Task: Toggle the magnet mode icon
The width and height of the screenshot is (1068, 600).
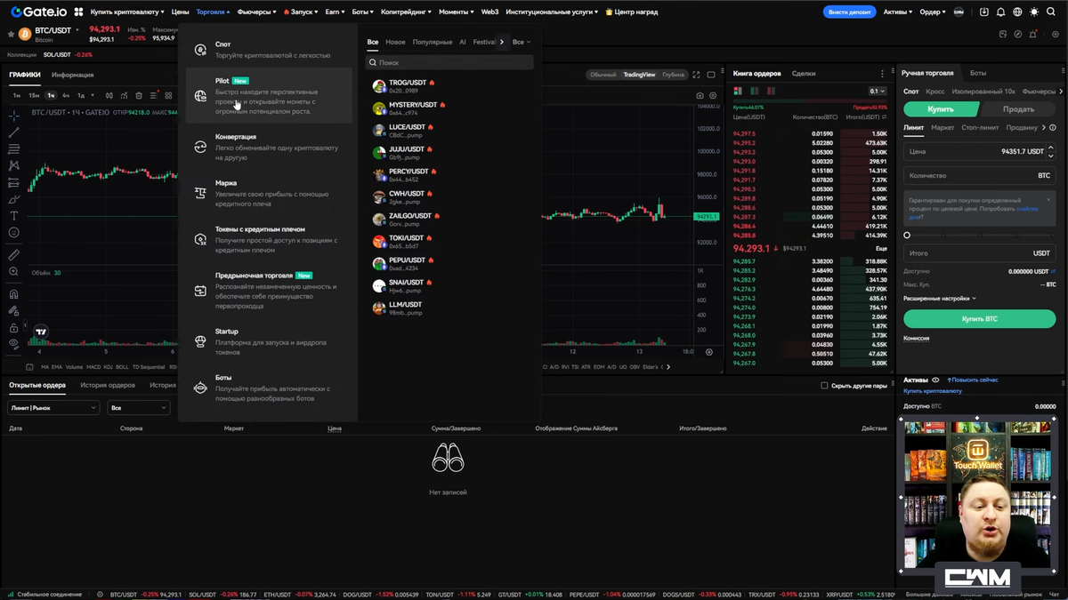Action: click(13, 294)
